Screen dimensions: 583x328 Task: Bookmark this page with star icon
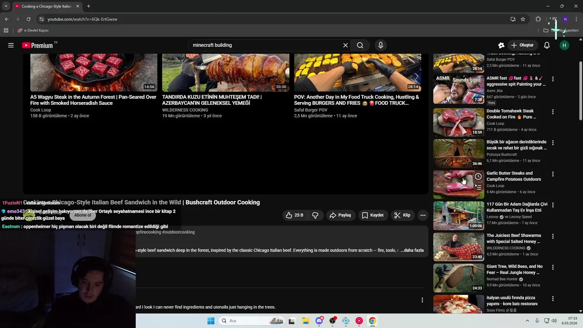523,19
